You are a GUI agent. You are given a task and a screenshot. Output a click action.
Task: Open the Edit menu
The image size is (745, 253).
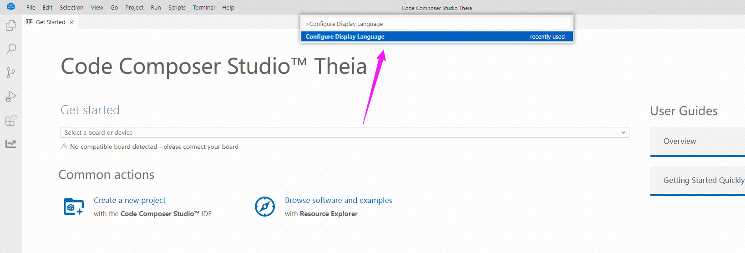[x=47, y=7]
